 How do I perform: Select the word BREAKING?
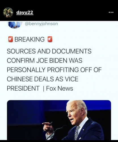(29, 39)
